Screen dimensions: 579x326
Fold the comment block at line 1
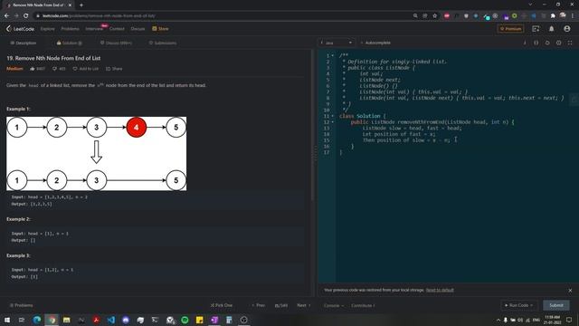(x=332, y=55)
